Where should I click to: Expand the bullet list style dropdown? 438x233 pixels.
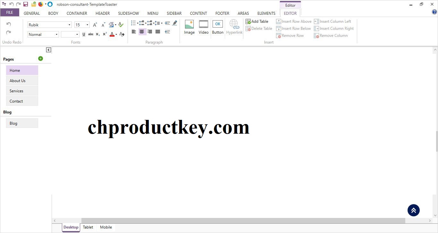[x=138, y=23]
